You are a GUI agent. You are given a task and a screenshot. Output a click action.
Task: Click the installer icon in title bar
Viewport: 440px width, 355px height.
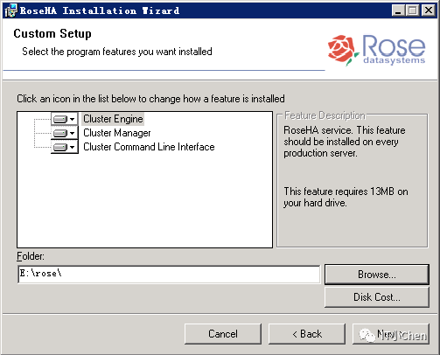point(11,10)
